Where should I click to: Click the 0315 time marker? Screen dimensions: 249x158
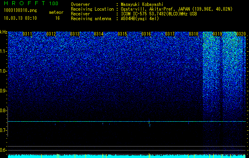[122, 34]
